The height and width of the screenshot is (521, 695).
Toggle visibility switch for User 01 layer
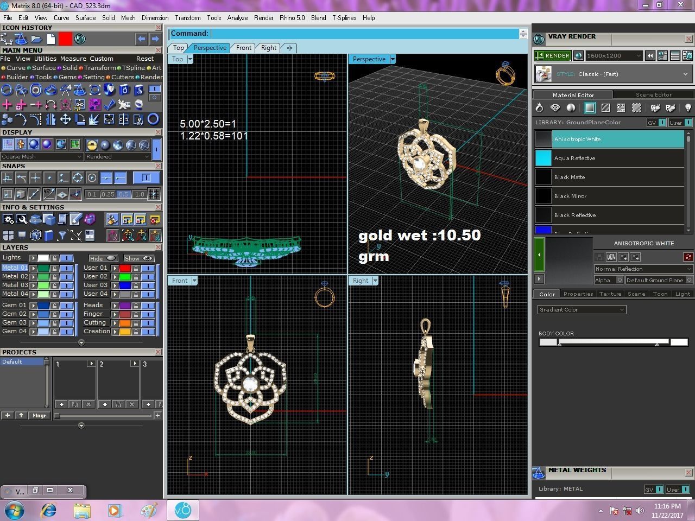(147, 268)
